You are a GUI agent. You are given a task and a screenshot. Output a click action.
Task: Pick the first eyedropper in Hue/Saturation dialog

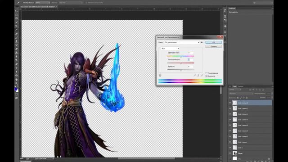[x=195, y=75]
